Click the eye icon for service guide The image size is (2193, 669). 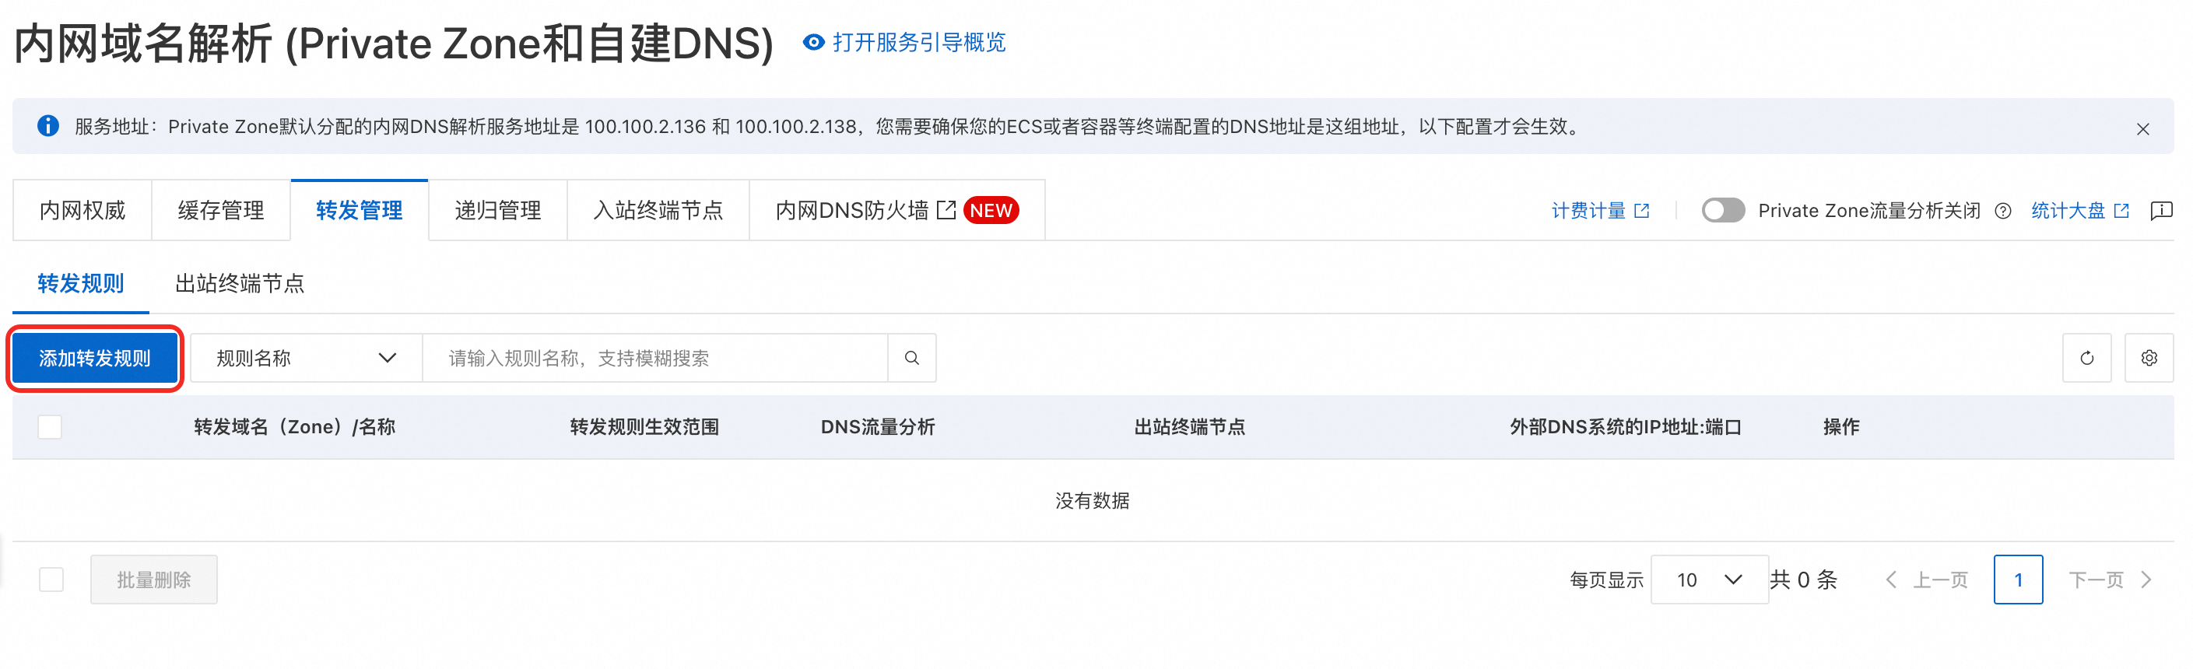(x=813, y=42)
